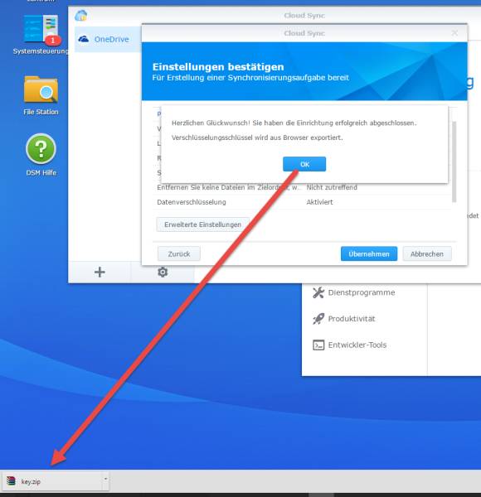Select the OneDrive connection entry

(x=108, y=39)
